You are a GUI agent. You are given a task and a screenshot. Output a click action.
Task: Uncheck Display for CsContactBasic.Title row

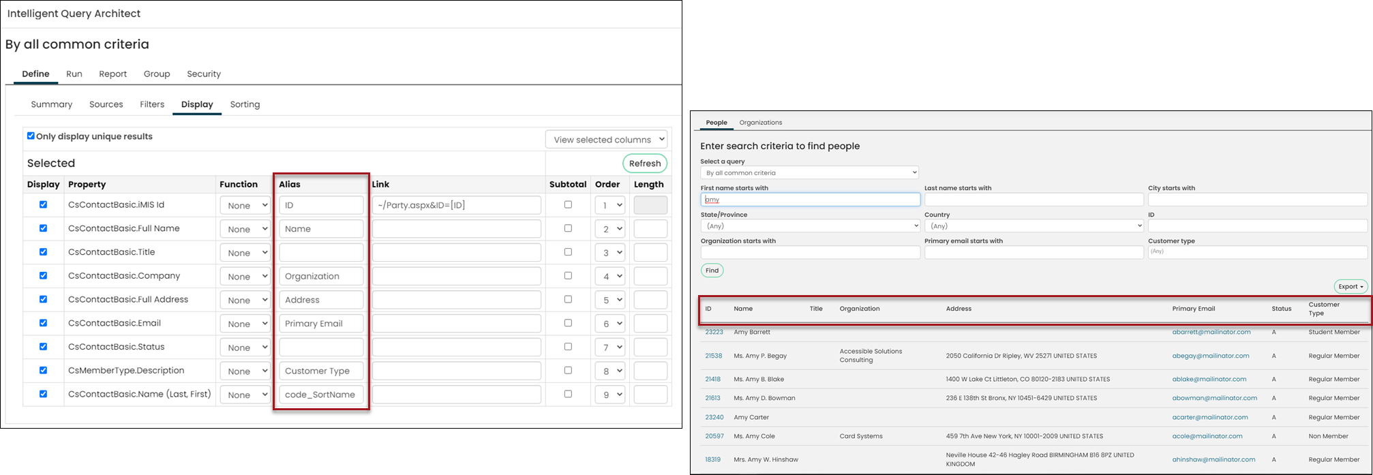click(43, 251)
